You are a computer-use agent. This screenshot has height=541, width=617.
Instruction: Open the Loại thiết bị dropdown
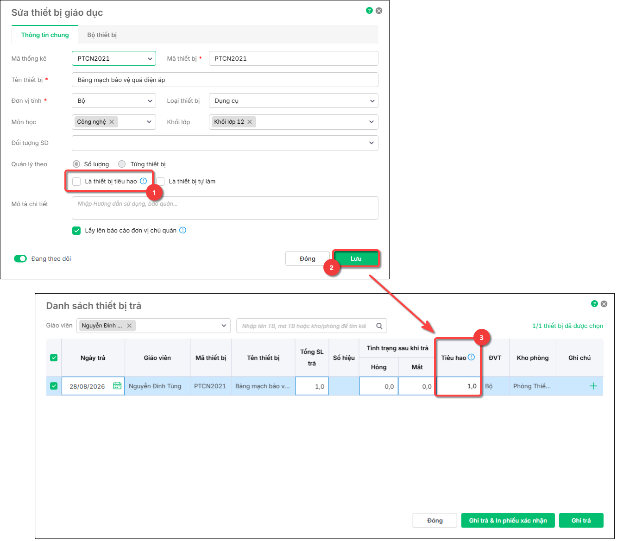tap(294, 101)
